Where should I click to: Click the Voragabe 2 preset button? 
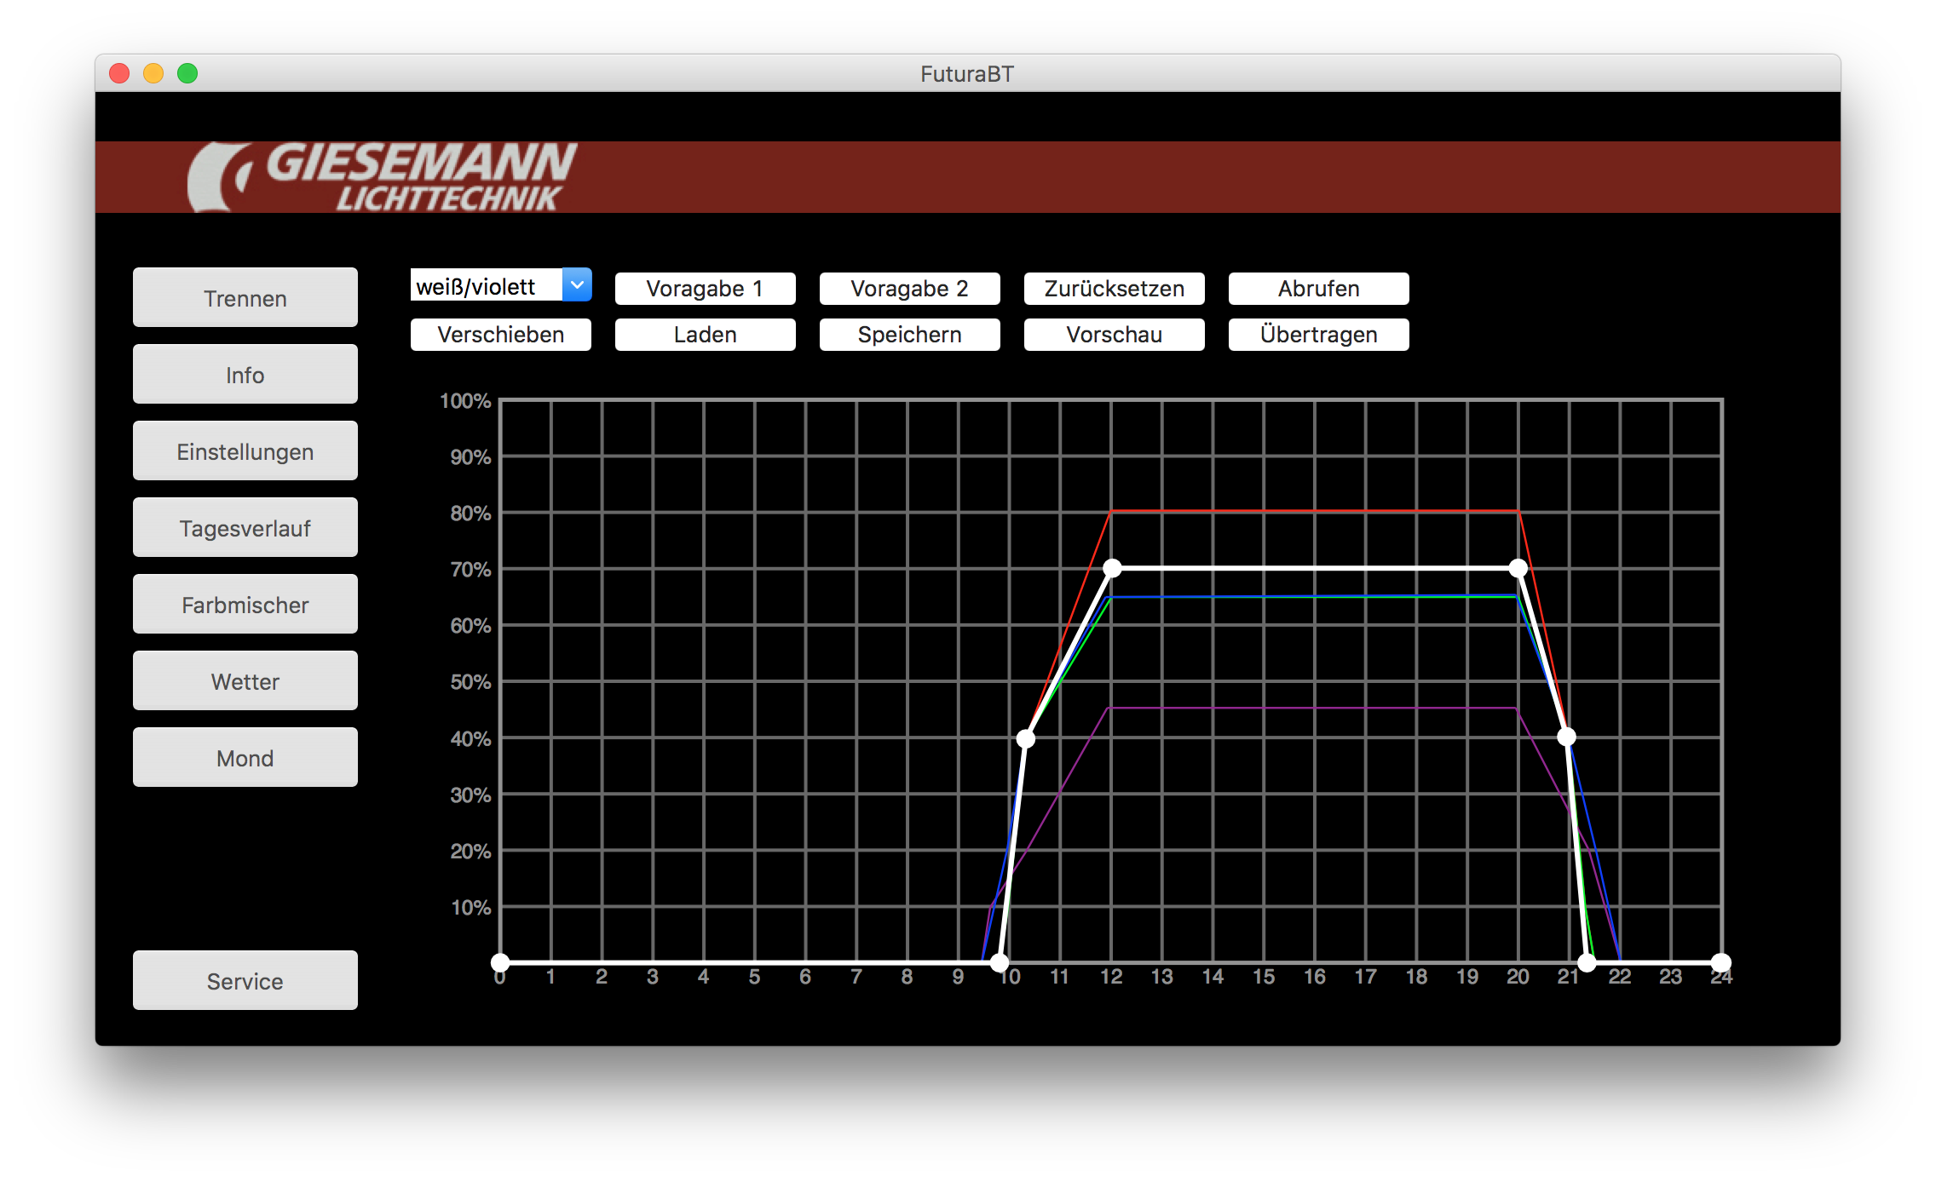(x=909, y=289)
